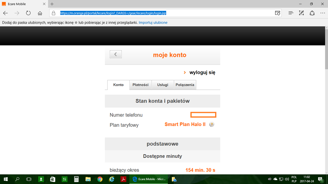
Task: Click the page vertical scrollbar thumb
Action: tap(326, 49)
